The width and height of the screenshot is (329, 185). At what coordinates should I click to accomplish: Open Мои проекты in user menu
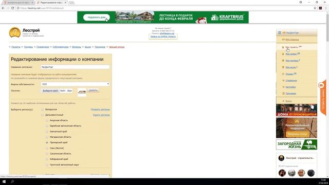(x=291, y=47)
